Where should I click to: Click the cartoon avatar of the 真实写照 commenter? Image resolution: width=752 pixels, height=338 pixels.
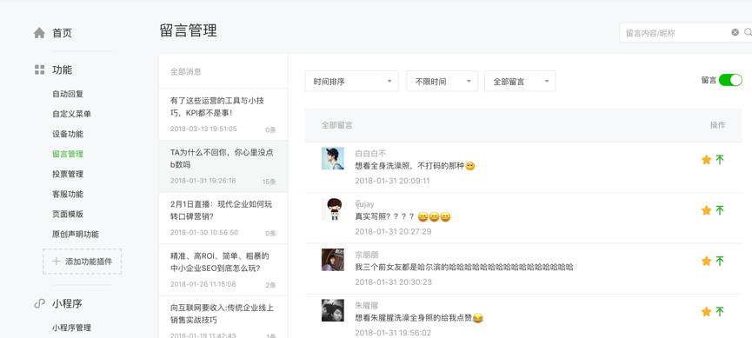(x=332, y=209)
